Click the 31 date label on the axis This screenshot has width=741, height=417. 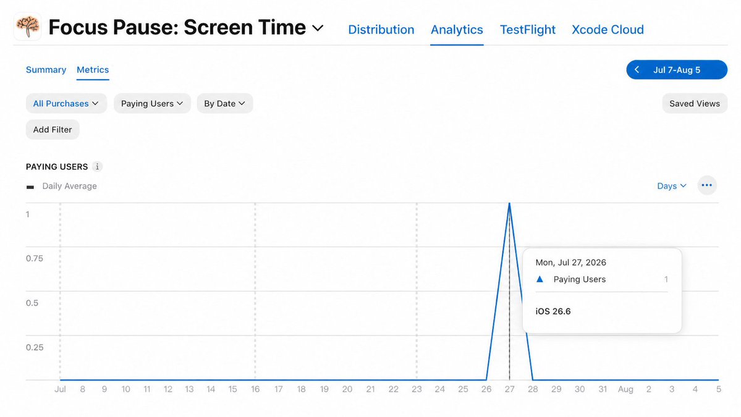click(x=603, y=389)
